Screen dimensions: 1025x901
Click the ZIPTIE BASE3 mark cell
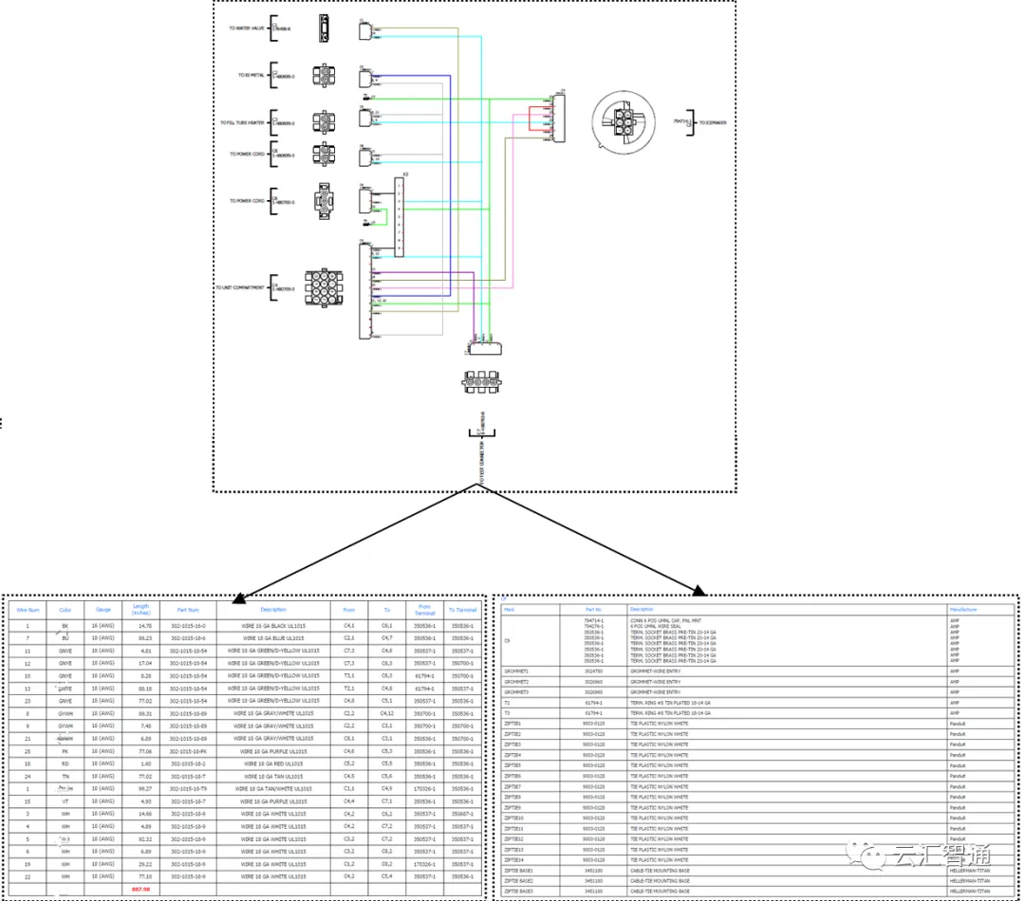[531, 892]
